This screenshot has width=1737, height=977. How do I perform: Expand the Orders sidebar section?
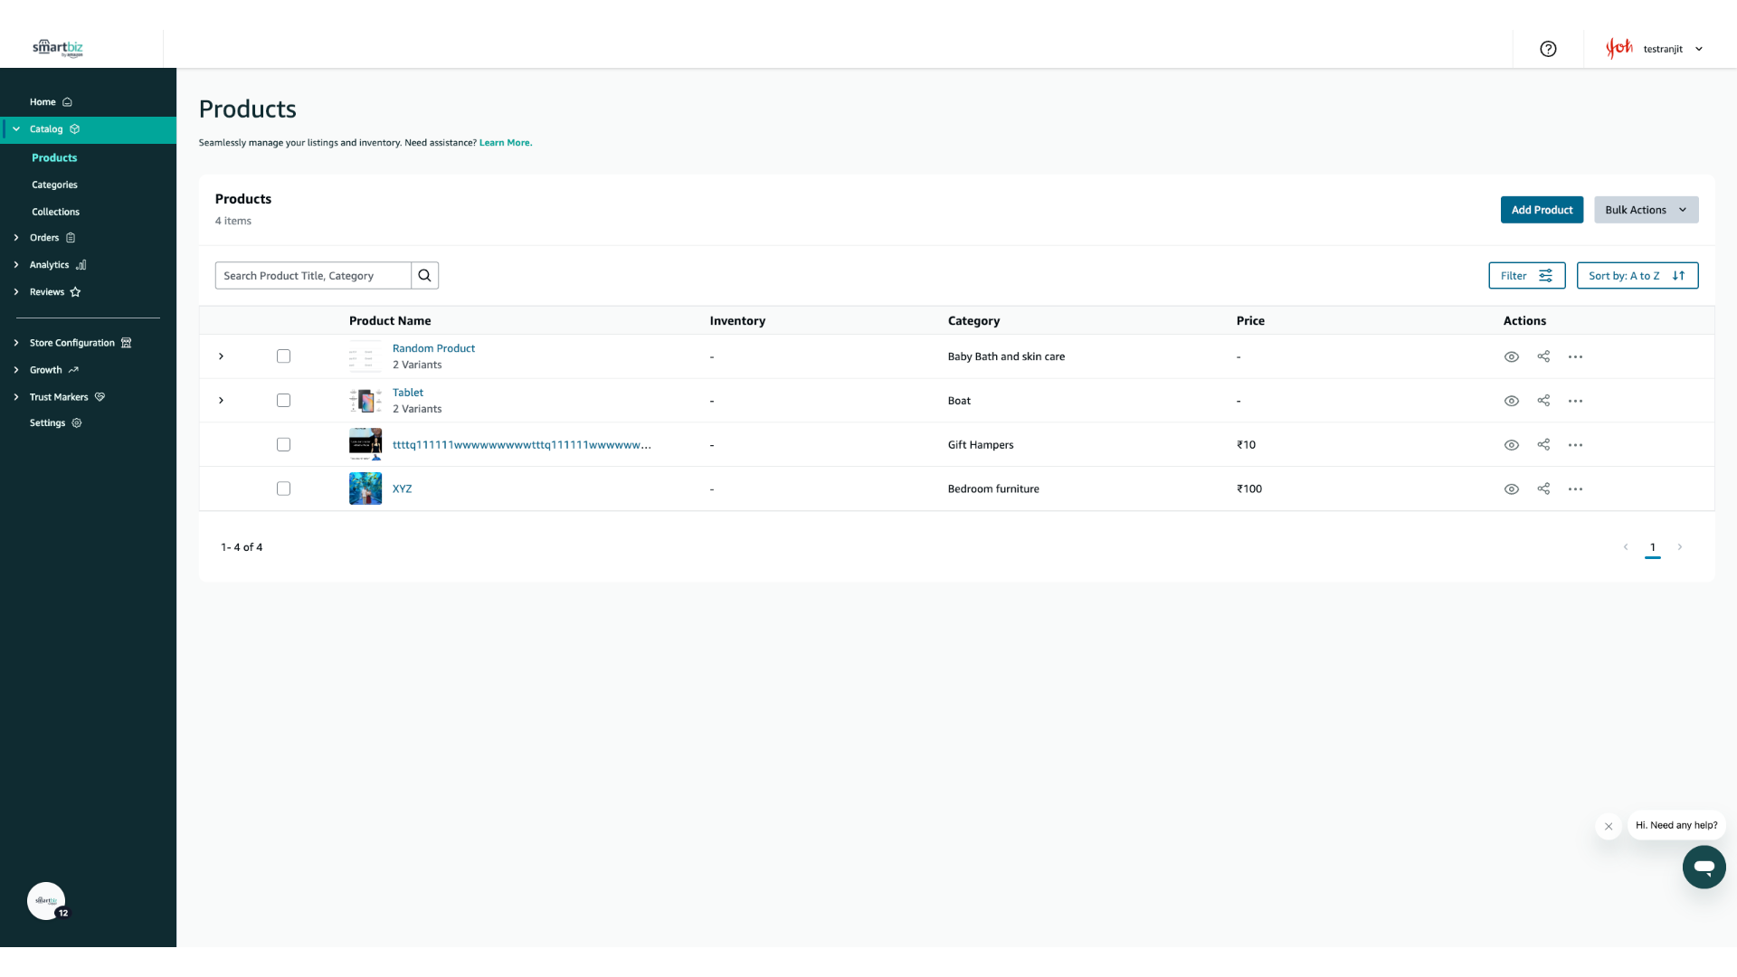[16, 238]
